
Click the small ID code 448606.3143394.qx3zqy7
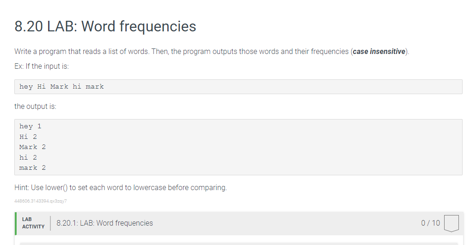coord(41,201)
